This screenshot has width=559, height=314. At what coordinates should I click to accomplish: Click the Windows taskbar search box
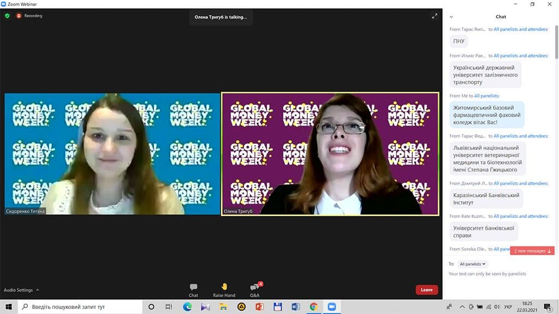pyautogui.click(x=80, y=306)
